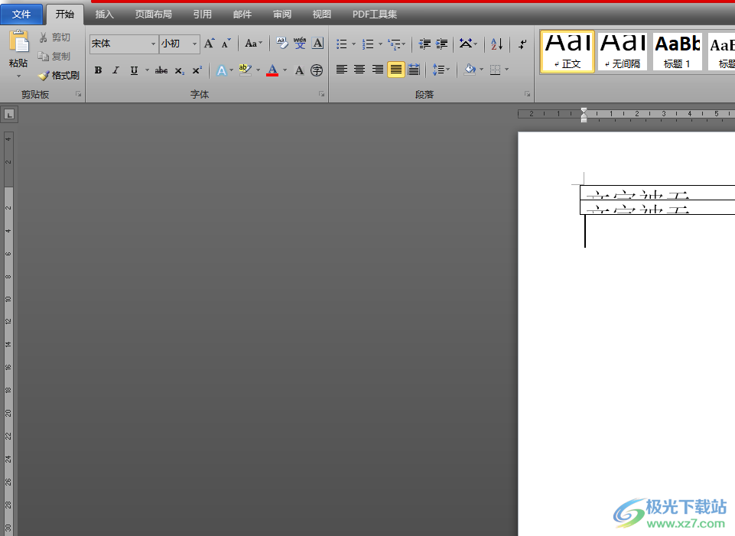Toggle Justify paragraph alignment
The height and width of the screenshot is (536, 735).
[x=396, y=70]
